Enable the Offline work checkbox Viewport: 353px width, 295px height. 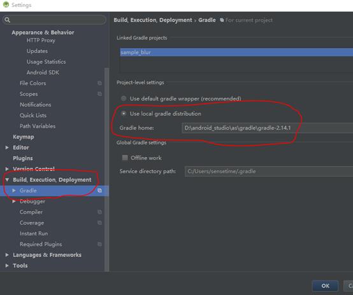click(125, 158)
